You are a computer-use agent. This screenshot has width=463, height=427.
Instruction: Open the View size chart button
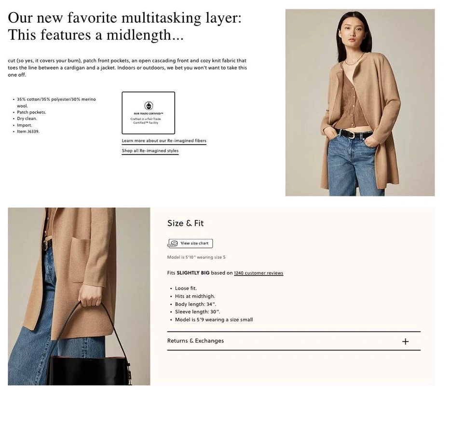[x=190, y=243]
